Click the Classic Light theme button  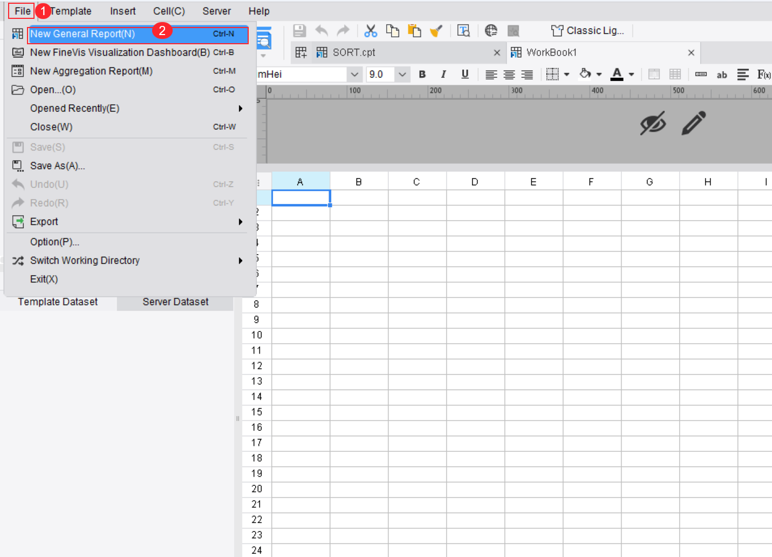587,31
